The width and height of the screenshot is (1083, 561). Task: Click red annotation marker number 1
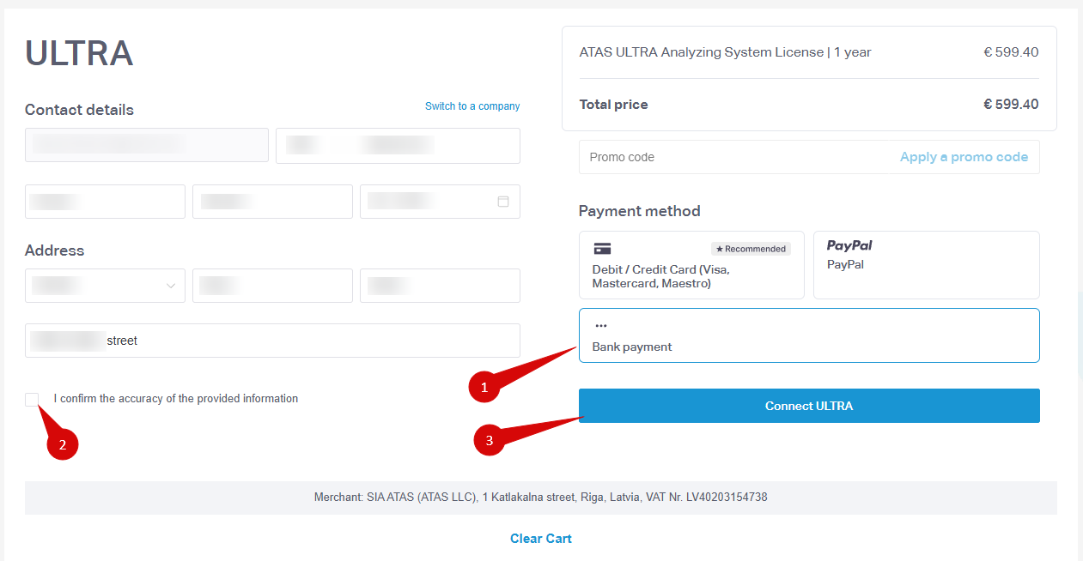(x=484, y=388)
